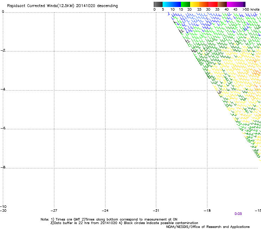
Task: Click the latitude label '-10'
Action: pyautogui.click(x=3, y=207)
